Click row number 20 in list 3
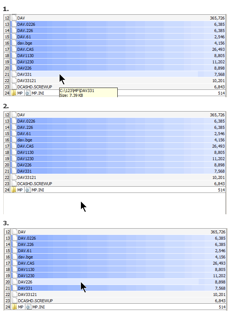231x314 pixels. tap(8, 282)
